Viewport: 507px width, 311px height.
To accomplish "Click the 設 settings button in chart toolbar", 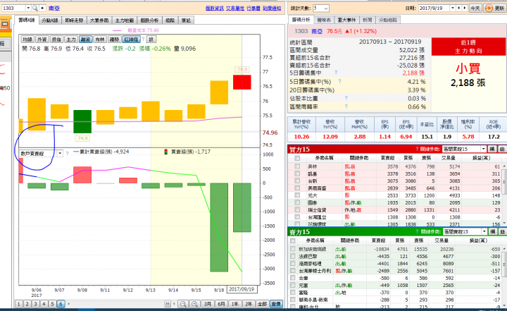I will (x=151, y=39).
